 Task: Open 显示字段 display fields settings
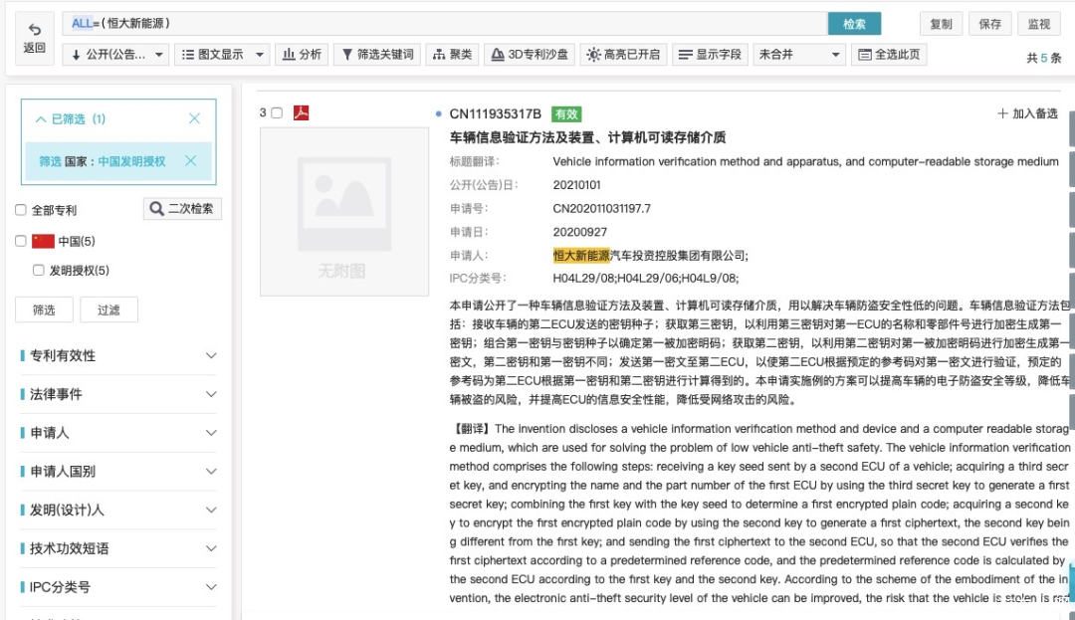(x=710, y=54)
